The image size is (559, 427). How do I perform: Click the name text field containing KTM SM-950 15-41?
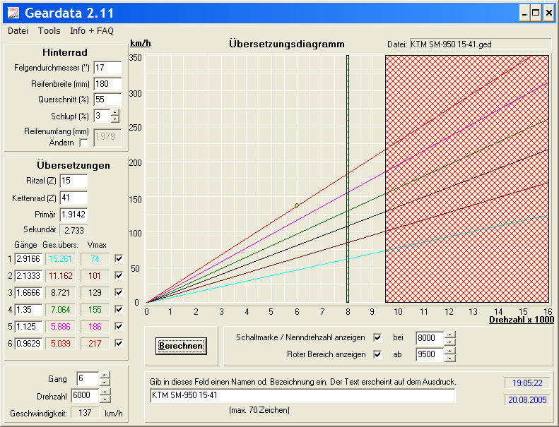302,395
